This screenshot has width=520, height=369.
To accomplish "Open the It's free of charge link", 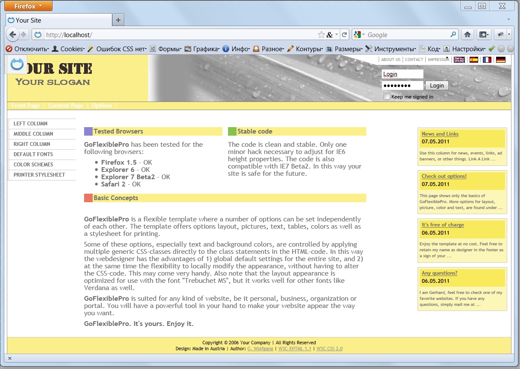I will [443, 225].
